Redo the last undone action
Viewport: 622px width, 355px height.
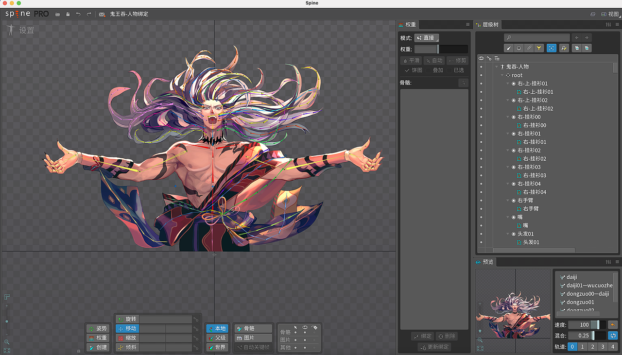coord(89,15)
